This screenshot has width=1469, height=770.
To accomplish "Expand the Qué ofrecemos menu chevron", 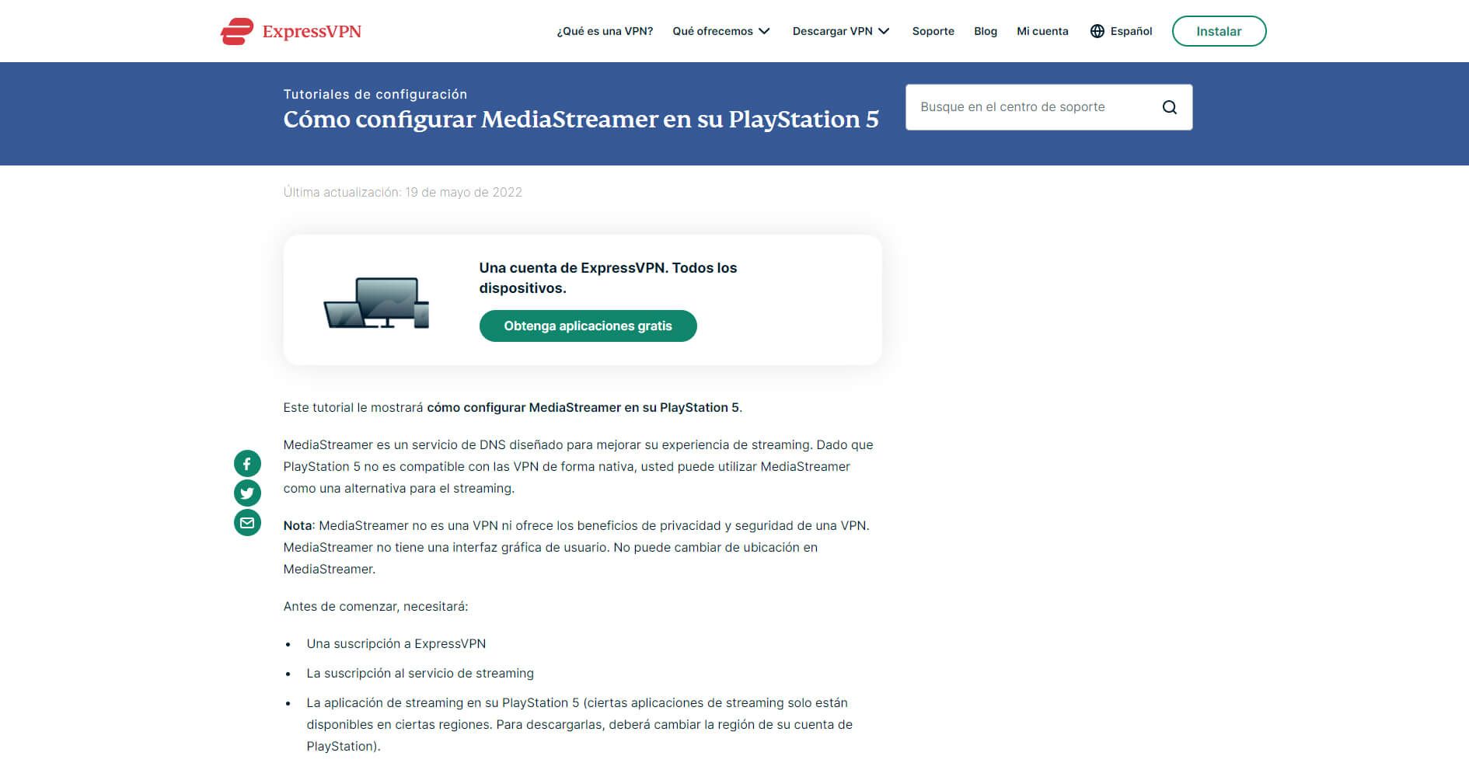I will pyautogui.click(x=764, y=31).
